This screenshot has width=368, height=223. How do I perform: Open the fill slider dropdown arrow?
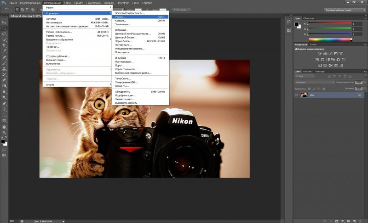pyautogui.click(x=365, y=89)
